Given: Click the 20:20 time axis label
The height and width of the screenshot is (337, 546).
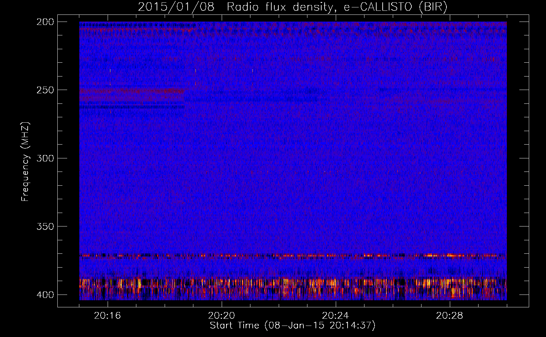Looking at the screenshot, I should 222,316.
